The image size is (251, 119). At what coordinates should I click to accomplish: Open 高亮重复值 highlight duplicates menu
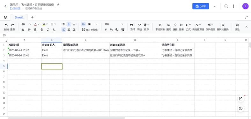tap(198, 27)
